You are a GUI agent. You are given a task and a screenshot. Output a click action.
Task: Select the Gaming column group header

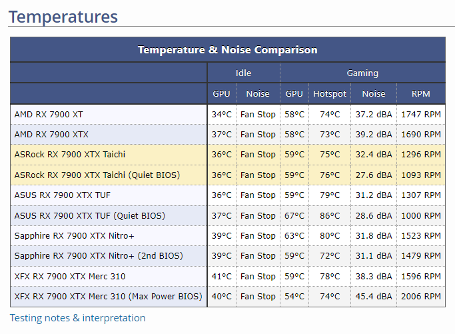coord(362,73)
